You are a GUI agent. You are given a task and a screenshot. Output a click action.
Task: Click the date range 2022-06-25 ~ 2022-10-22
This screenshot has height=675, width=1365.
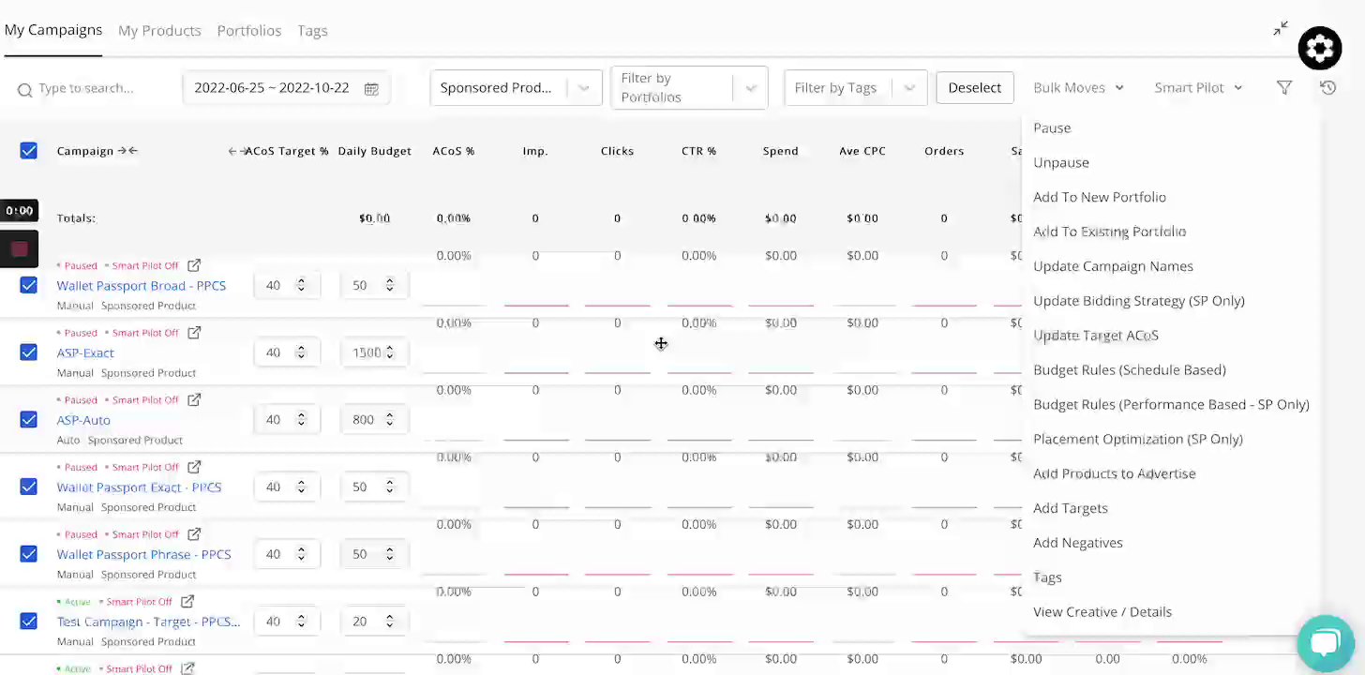tap(272, 87)
